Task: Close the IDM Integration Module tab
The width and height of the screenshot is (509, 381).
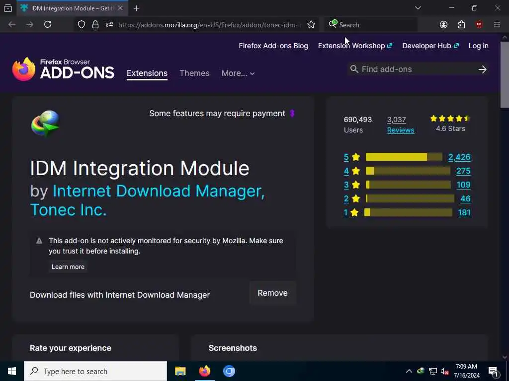Action: [x=120, y=8]
